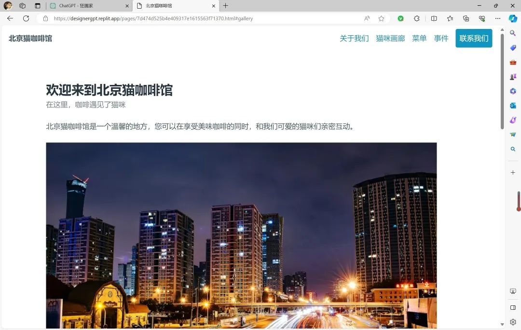This screenshot has width=521, height=330.
Task: Open the Collections icon
Action: point(466,19)
